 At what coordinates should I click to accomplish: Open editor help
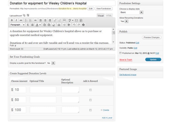pos(83,25)
